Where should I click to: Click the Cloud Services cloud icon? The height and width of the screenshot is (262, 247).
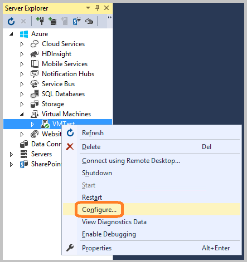[x=35, y=44]
